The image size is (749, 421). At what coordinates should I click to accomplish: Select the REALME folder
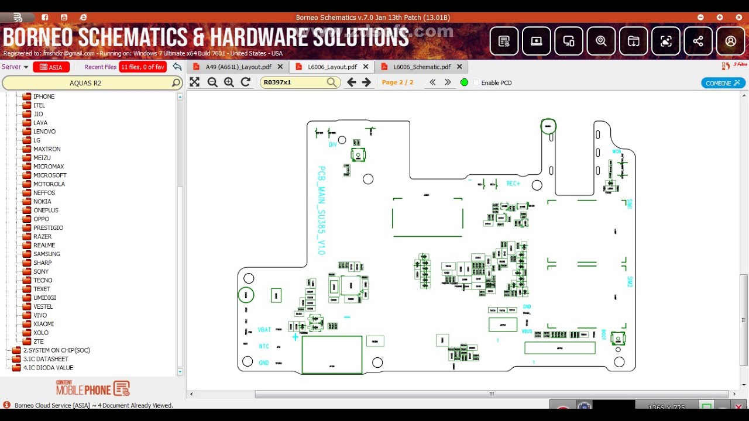point(44,246)
